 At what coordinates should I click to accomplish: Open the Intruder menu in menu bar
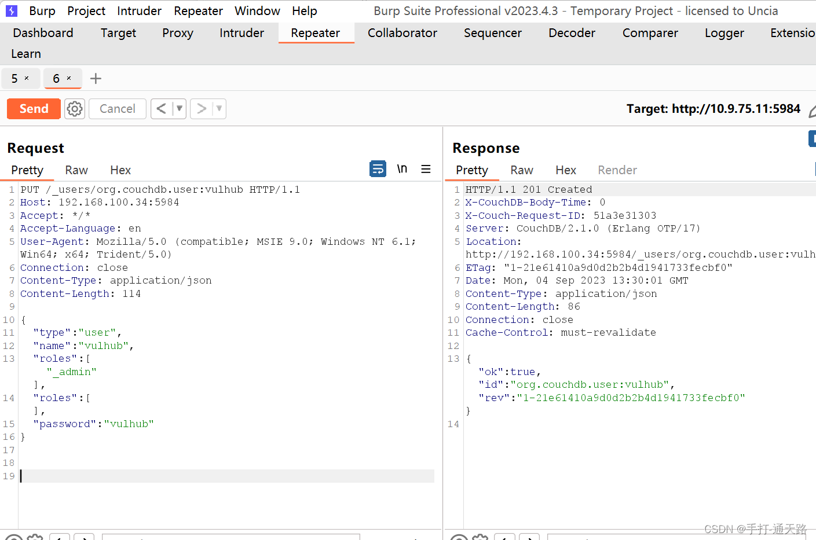click(x=139, y=11)
